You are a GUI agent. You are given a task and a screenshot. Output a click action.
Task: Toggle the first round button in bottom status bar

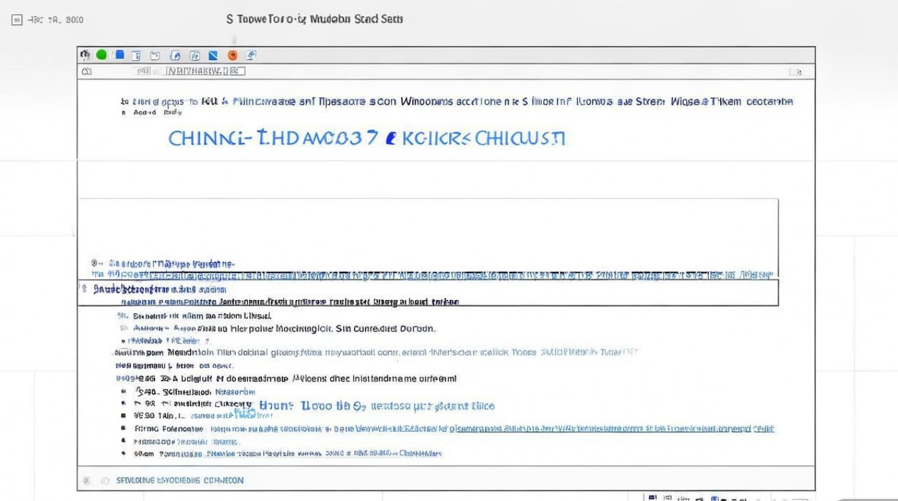coord(86,480)
